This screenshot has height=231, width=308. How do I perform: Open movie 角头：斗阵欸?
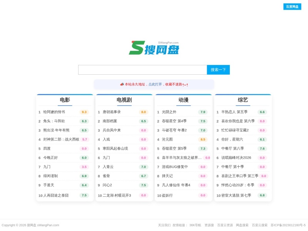(x=54, y=121)
